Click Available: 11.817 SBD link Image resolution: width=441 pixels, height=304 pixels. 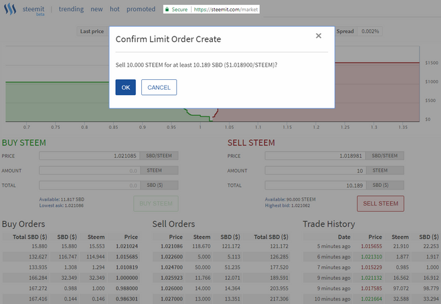click(61, 199)
